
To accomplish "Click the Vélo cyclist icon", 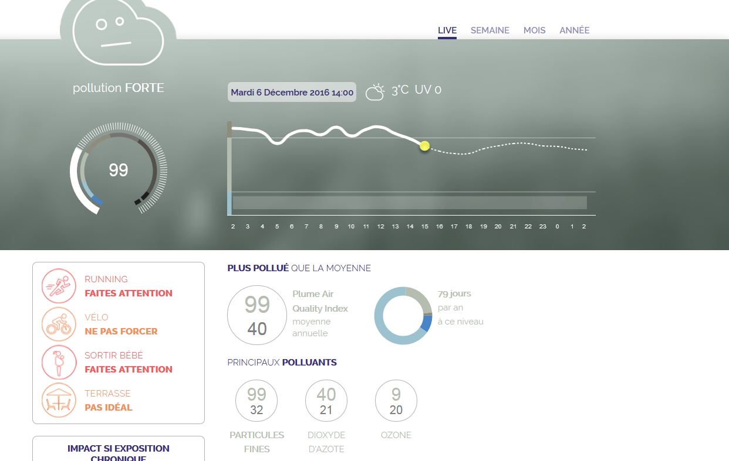I will [59, 324].
